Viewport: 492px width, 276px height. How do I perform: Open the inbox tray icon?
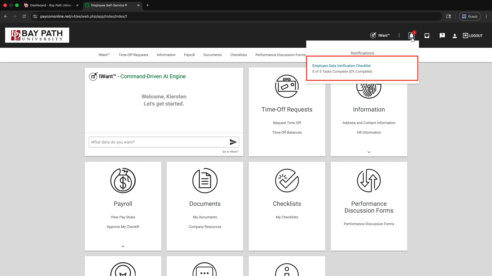[x=427, y=36]
